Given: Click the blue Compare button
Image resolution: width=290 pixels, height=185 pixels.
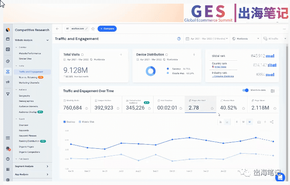Looking at the screenshot, I should [x=107, y=29].
